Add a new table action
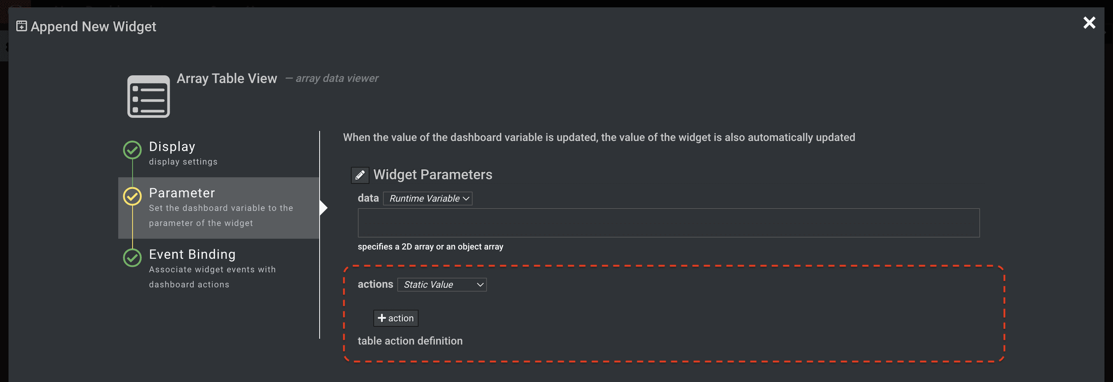This screenshot has height=382, width=1113. (395, 318)
